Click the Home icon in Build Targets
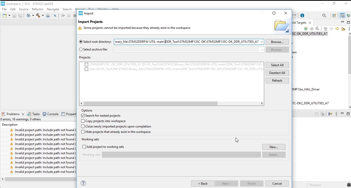This screenshot has height=188, width=351. click(x=326, y=29)
